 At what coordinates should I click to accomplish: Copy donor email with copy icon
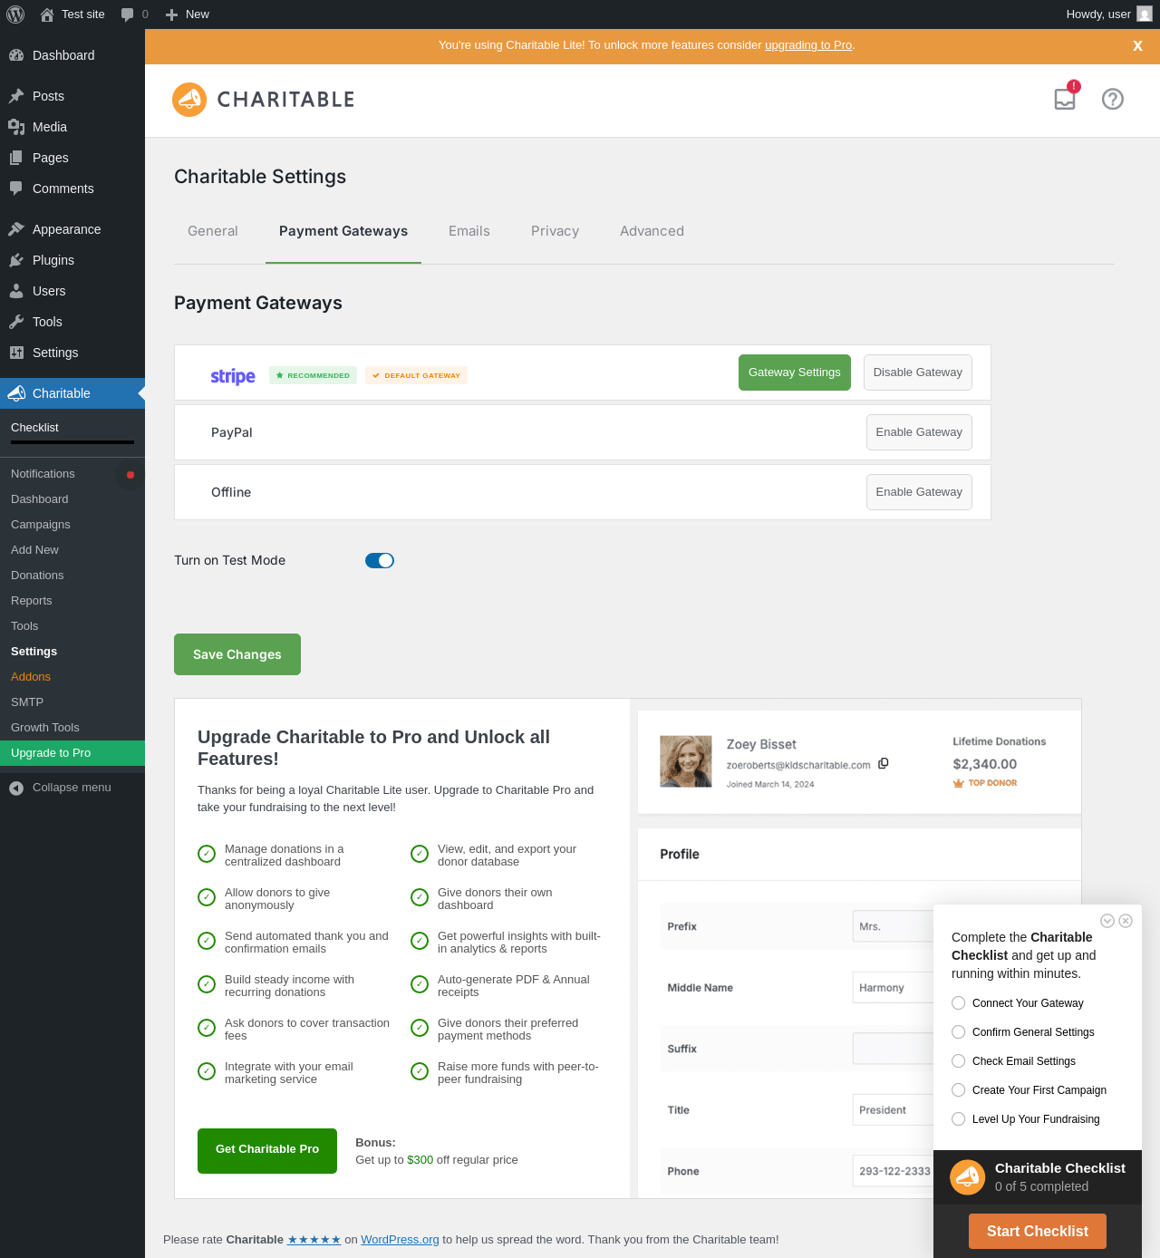tap(884, 764)
